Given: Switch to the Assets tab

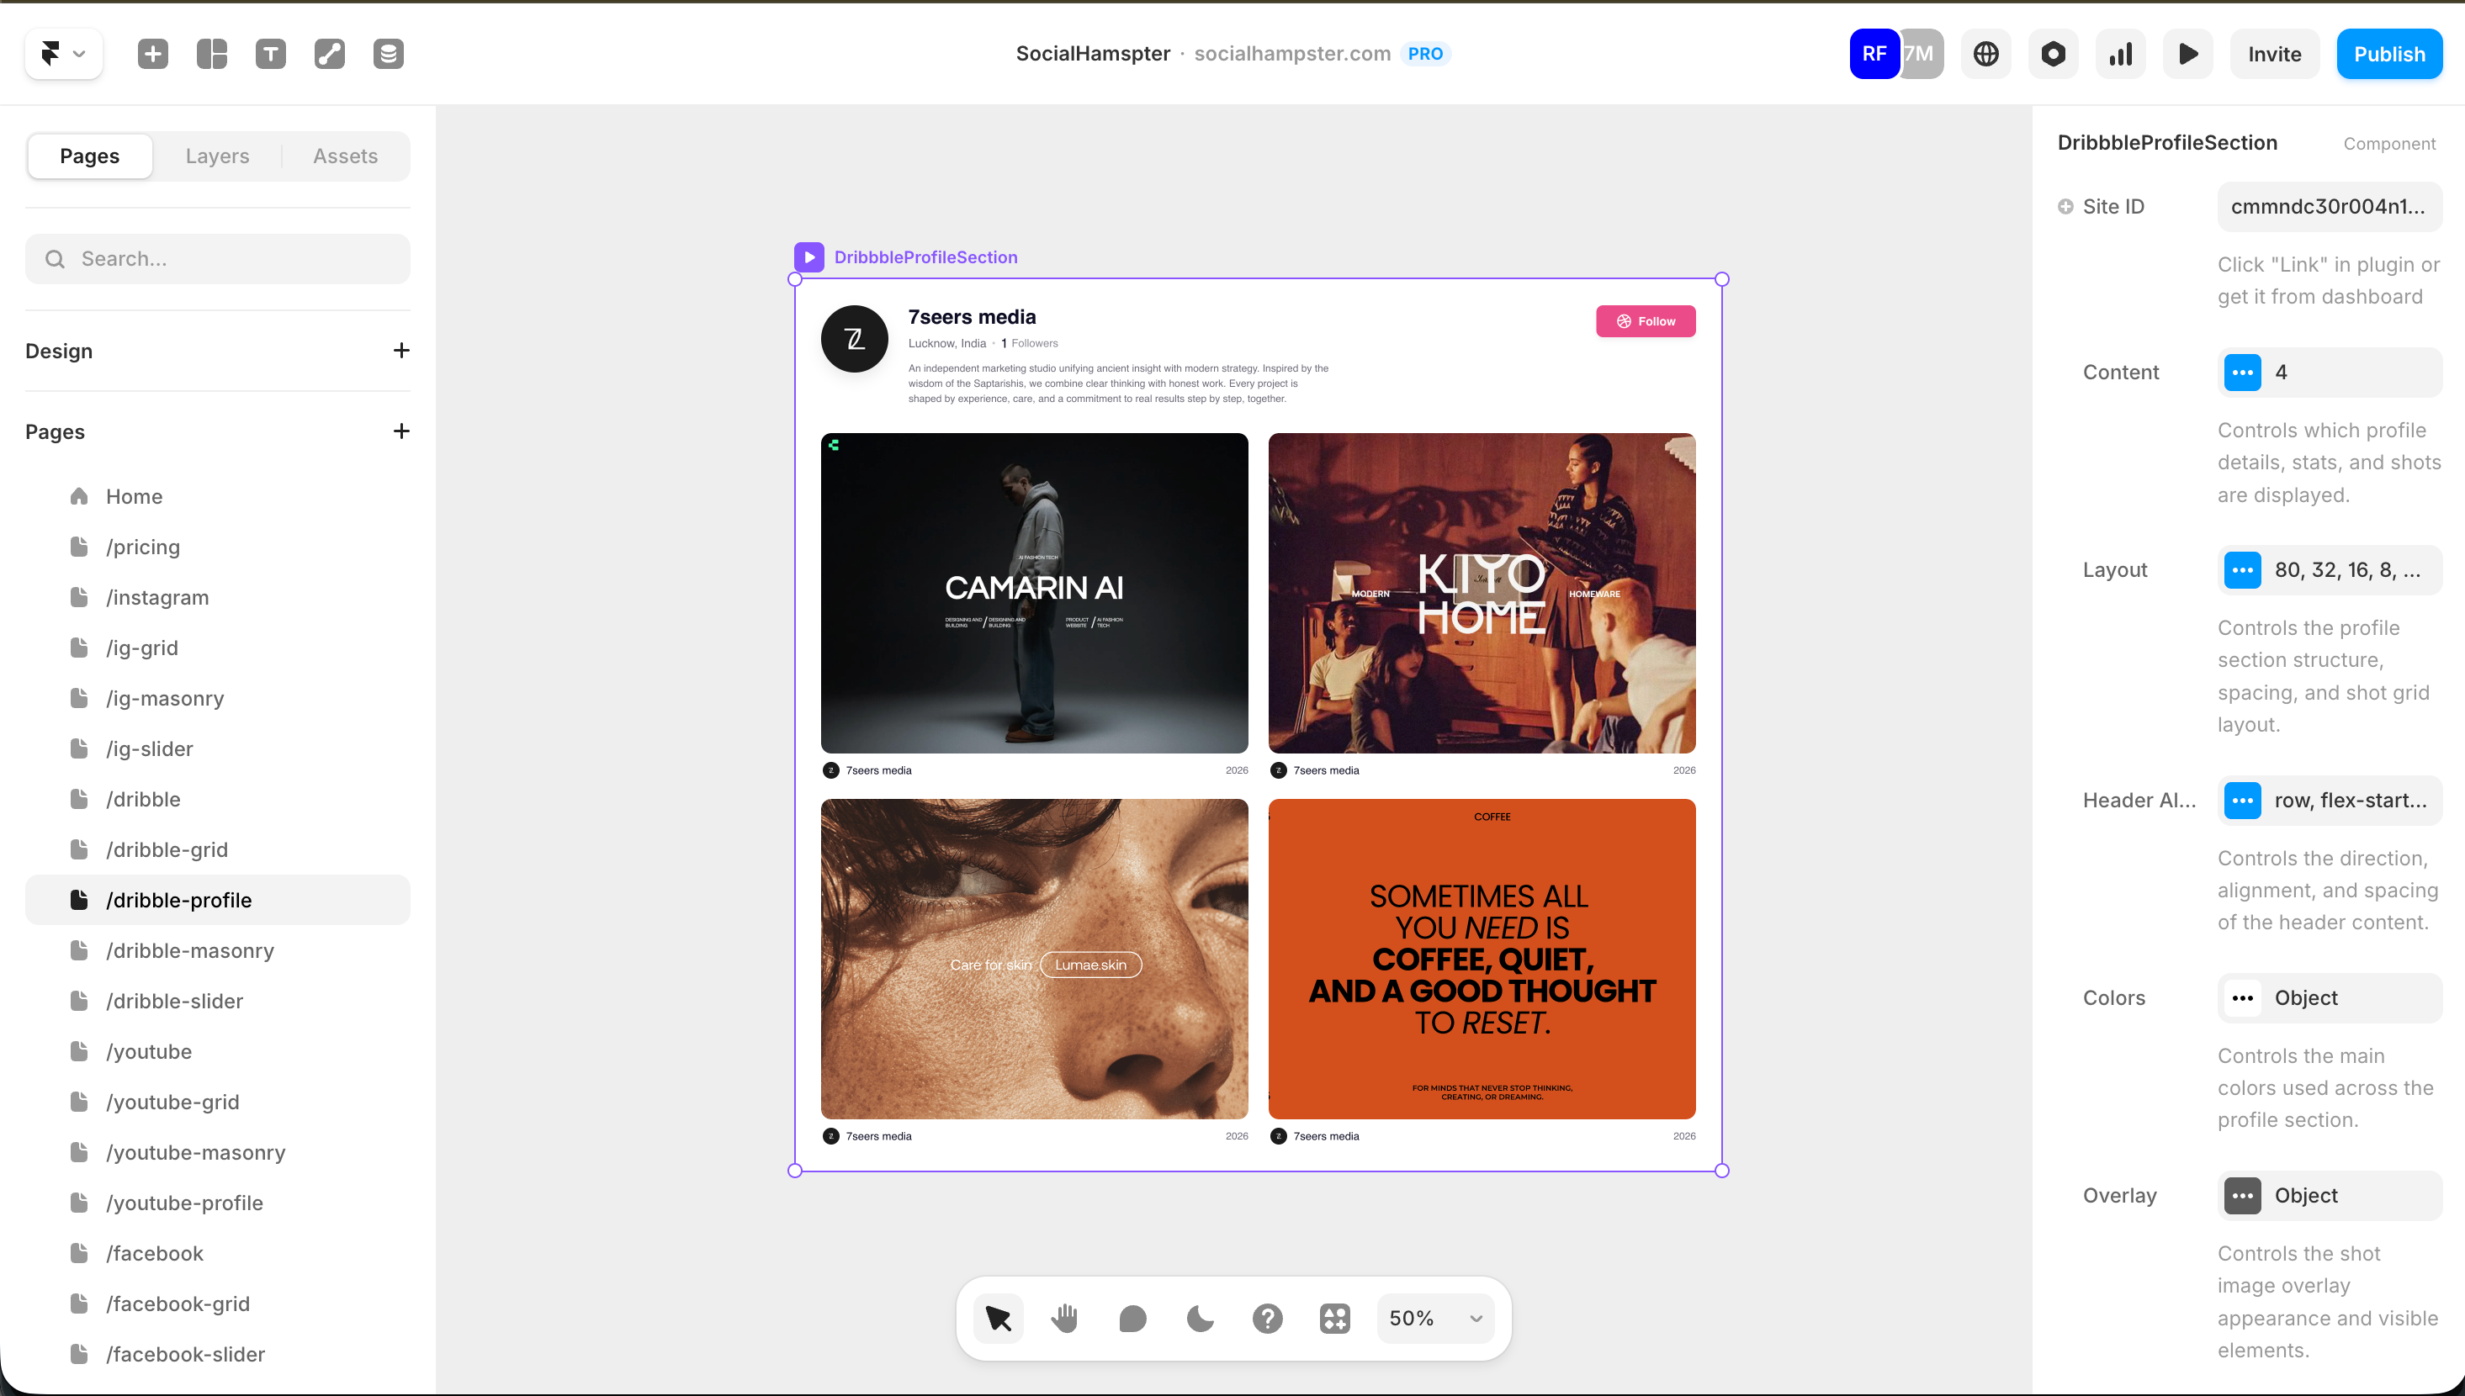Looking at the screenshot, I should click(x=345, y=156).
